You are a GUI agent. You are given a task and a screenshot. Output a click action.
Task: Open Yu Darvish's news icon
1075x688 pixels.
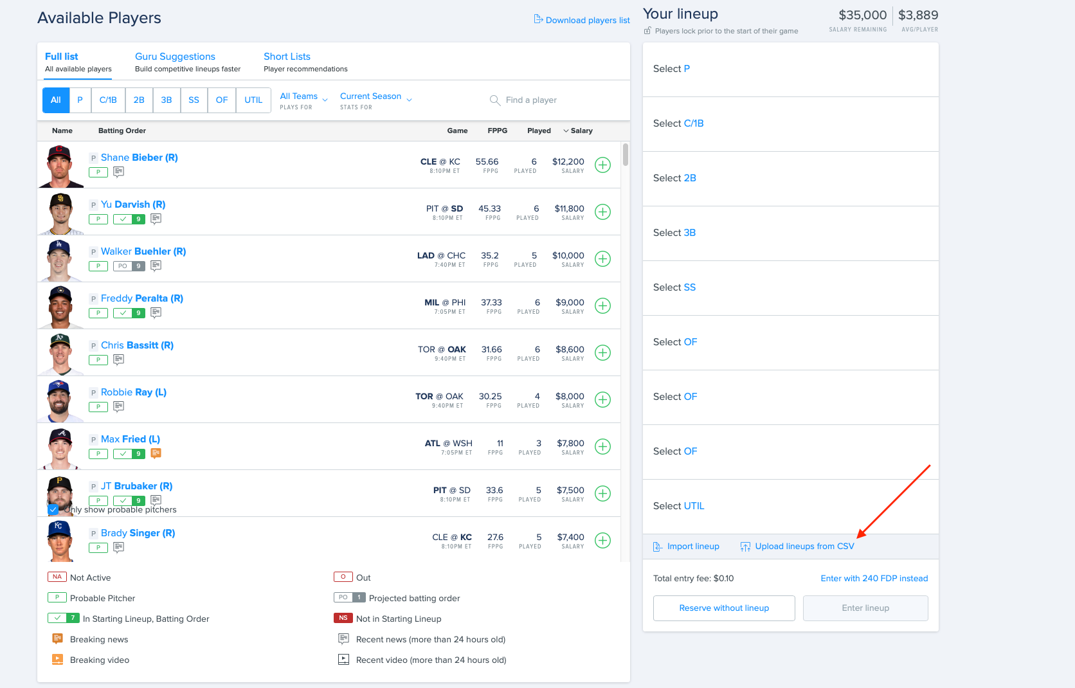pyautogui.click(x=156, y=219)
